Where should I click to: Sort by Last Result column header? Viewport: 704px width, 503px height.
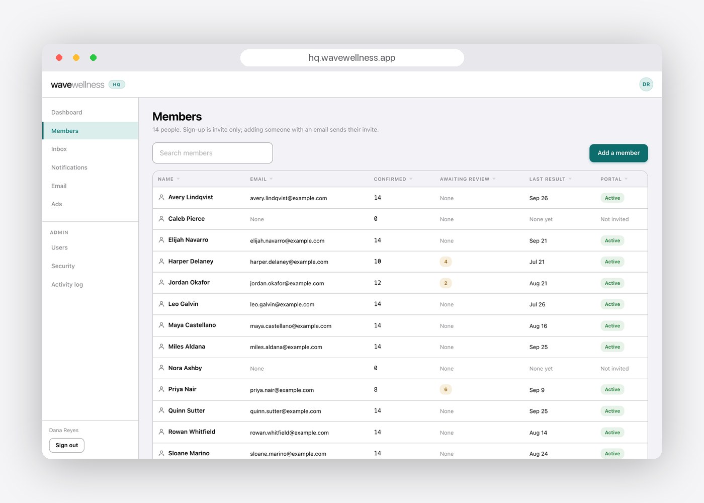(550, 179)
